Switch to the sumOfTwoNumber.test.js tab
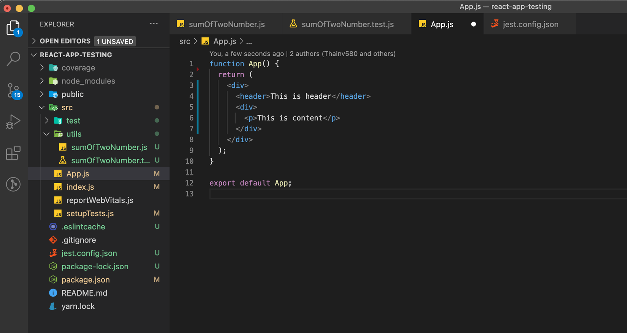The height and width of the screenshot is (333, 627). click(x=347, y=24)
